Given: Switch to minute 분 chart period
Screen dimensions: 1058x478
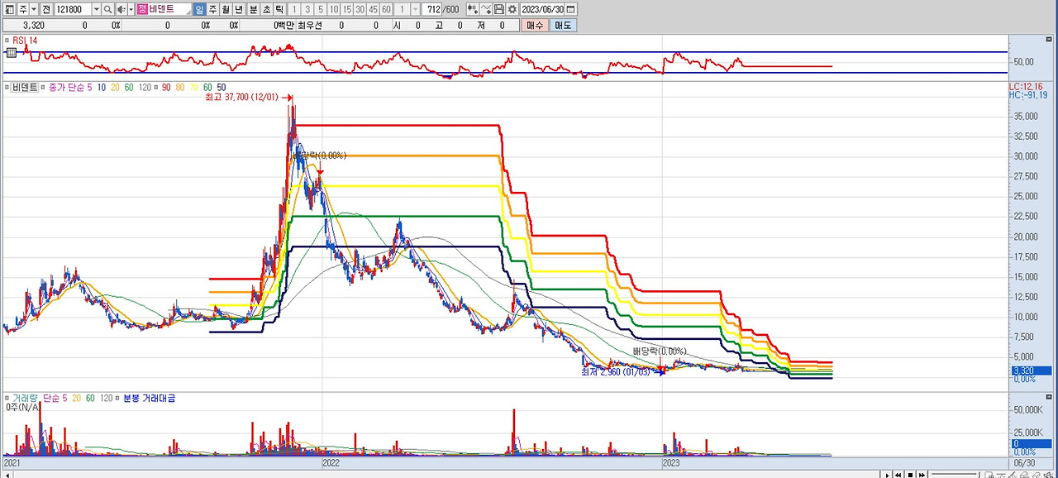Looking at the screenshot, I should point(254,9).
